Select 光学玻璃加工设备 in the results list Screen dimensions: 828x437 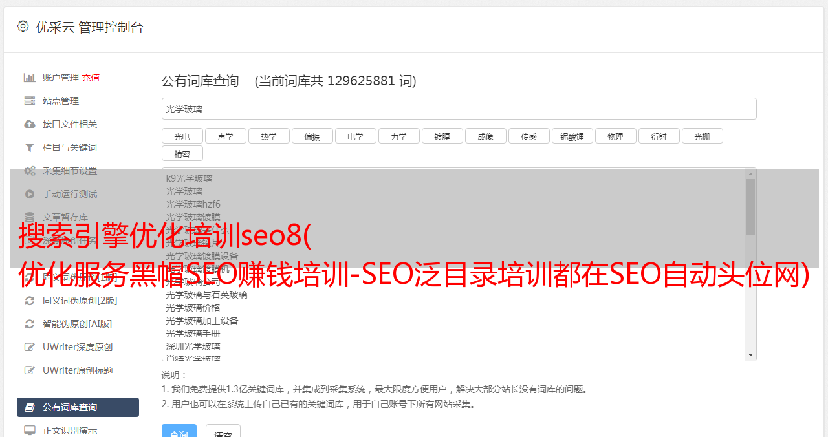click(x=202, y=321)
